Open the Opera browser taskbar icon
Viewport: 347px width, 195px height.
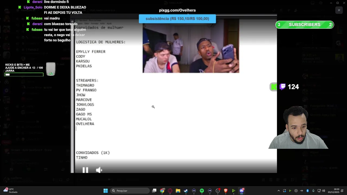click(x=170, y=191)
